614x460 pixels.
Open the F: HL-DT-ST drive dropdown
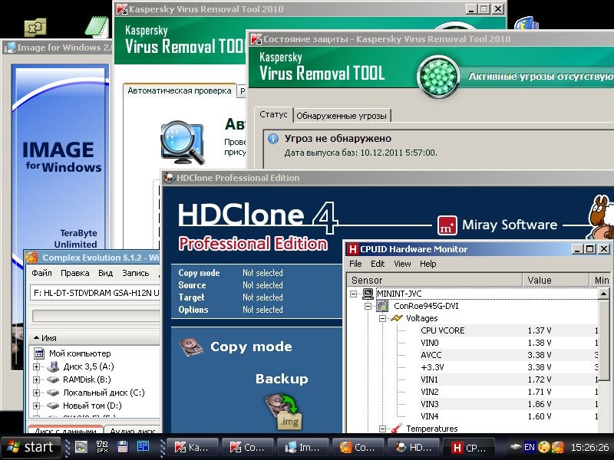coord(95,293)
